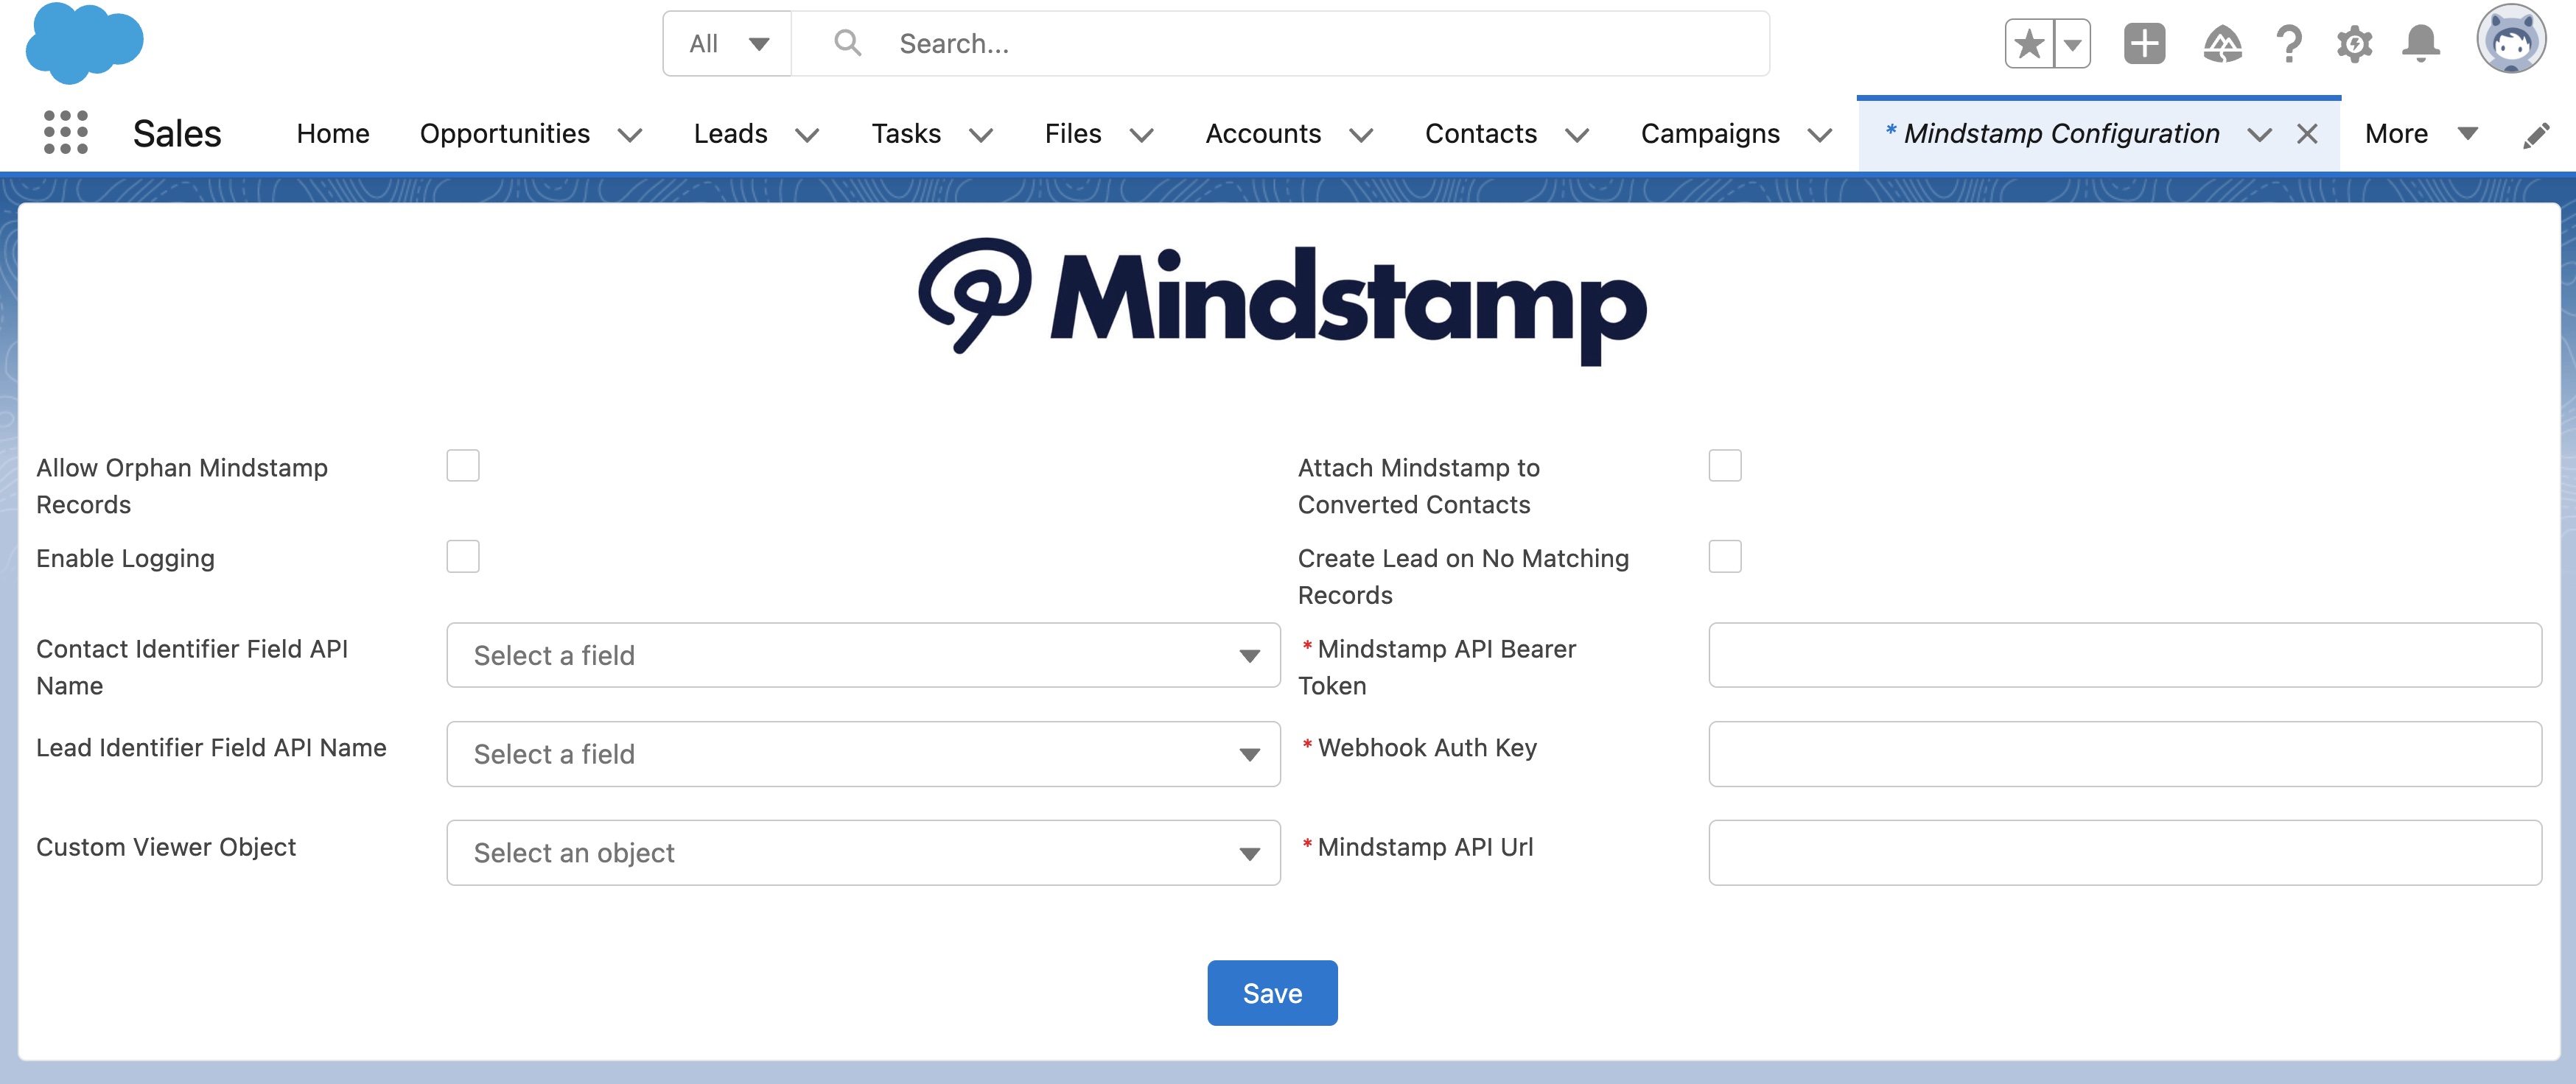This screenshot has width=2576, height=1084.
Task: Check Create Lead on No Matching Records
Action: coord(1725,557)
